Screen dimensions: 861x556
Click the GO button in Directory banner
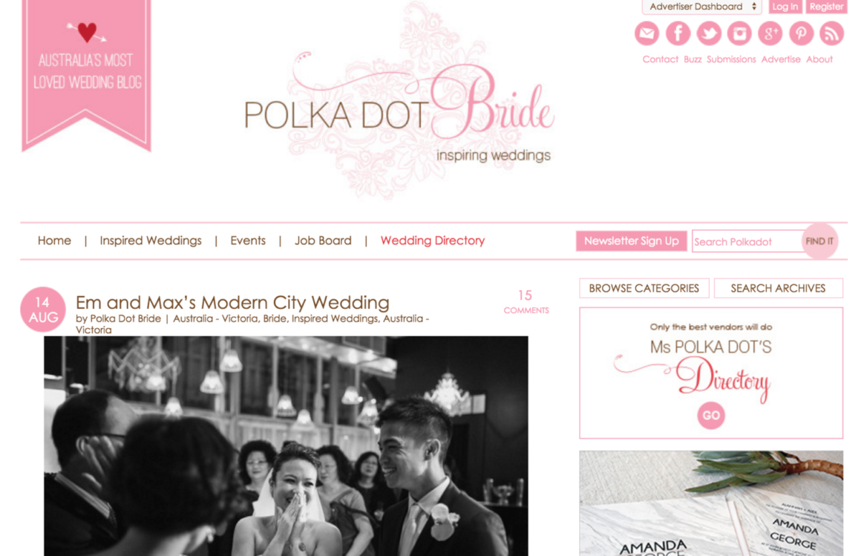[x=711, y=416]
